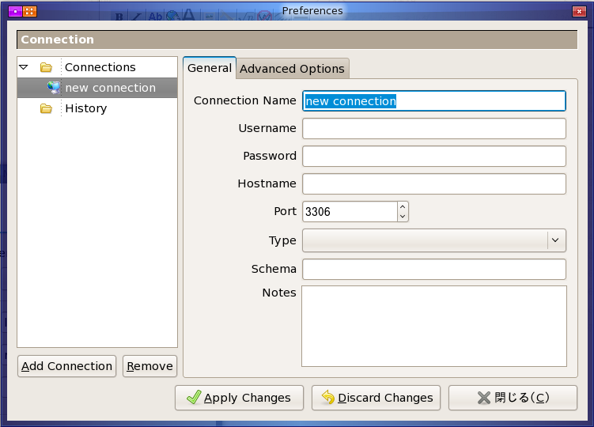Image resolution: width=594 pixels, height=427 pixels.
Task: Switch to the Advanced Options tab
Action: pos(292,69)
